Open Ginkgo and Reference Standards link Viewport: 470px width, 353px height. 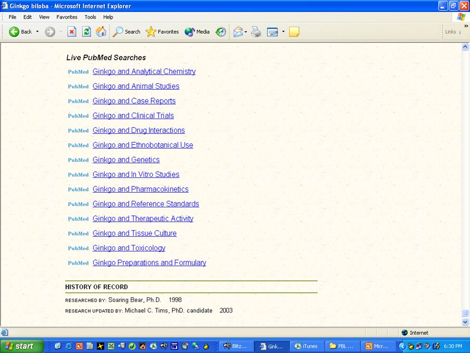pyautogui.click(x=146, y=204)
